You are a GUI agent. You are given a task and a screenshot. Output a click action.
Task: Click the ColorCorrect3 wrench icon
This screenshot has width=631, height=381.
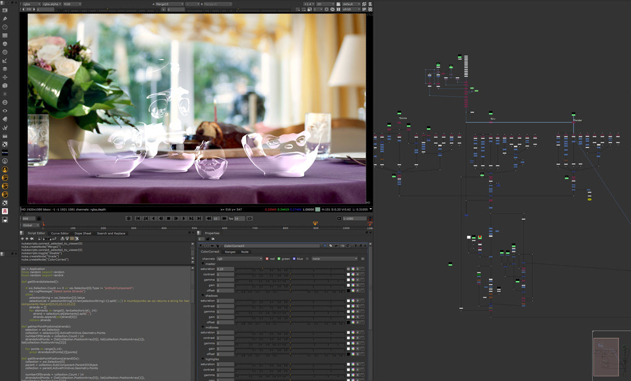click(x=218, y=246)
